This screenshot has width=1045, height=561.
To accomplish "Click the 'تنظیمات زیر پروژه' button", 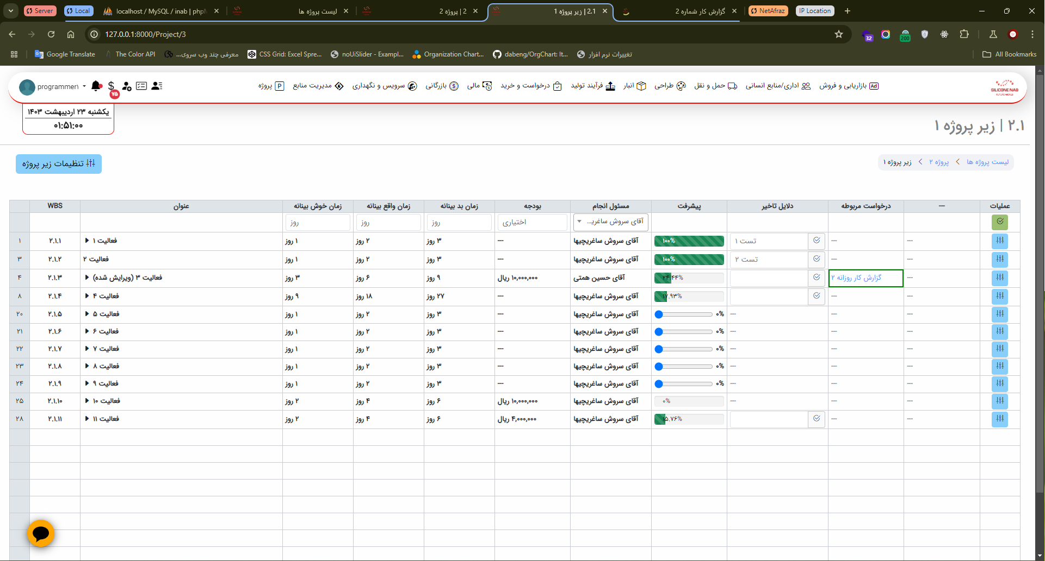I will [59, 163].
